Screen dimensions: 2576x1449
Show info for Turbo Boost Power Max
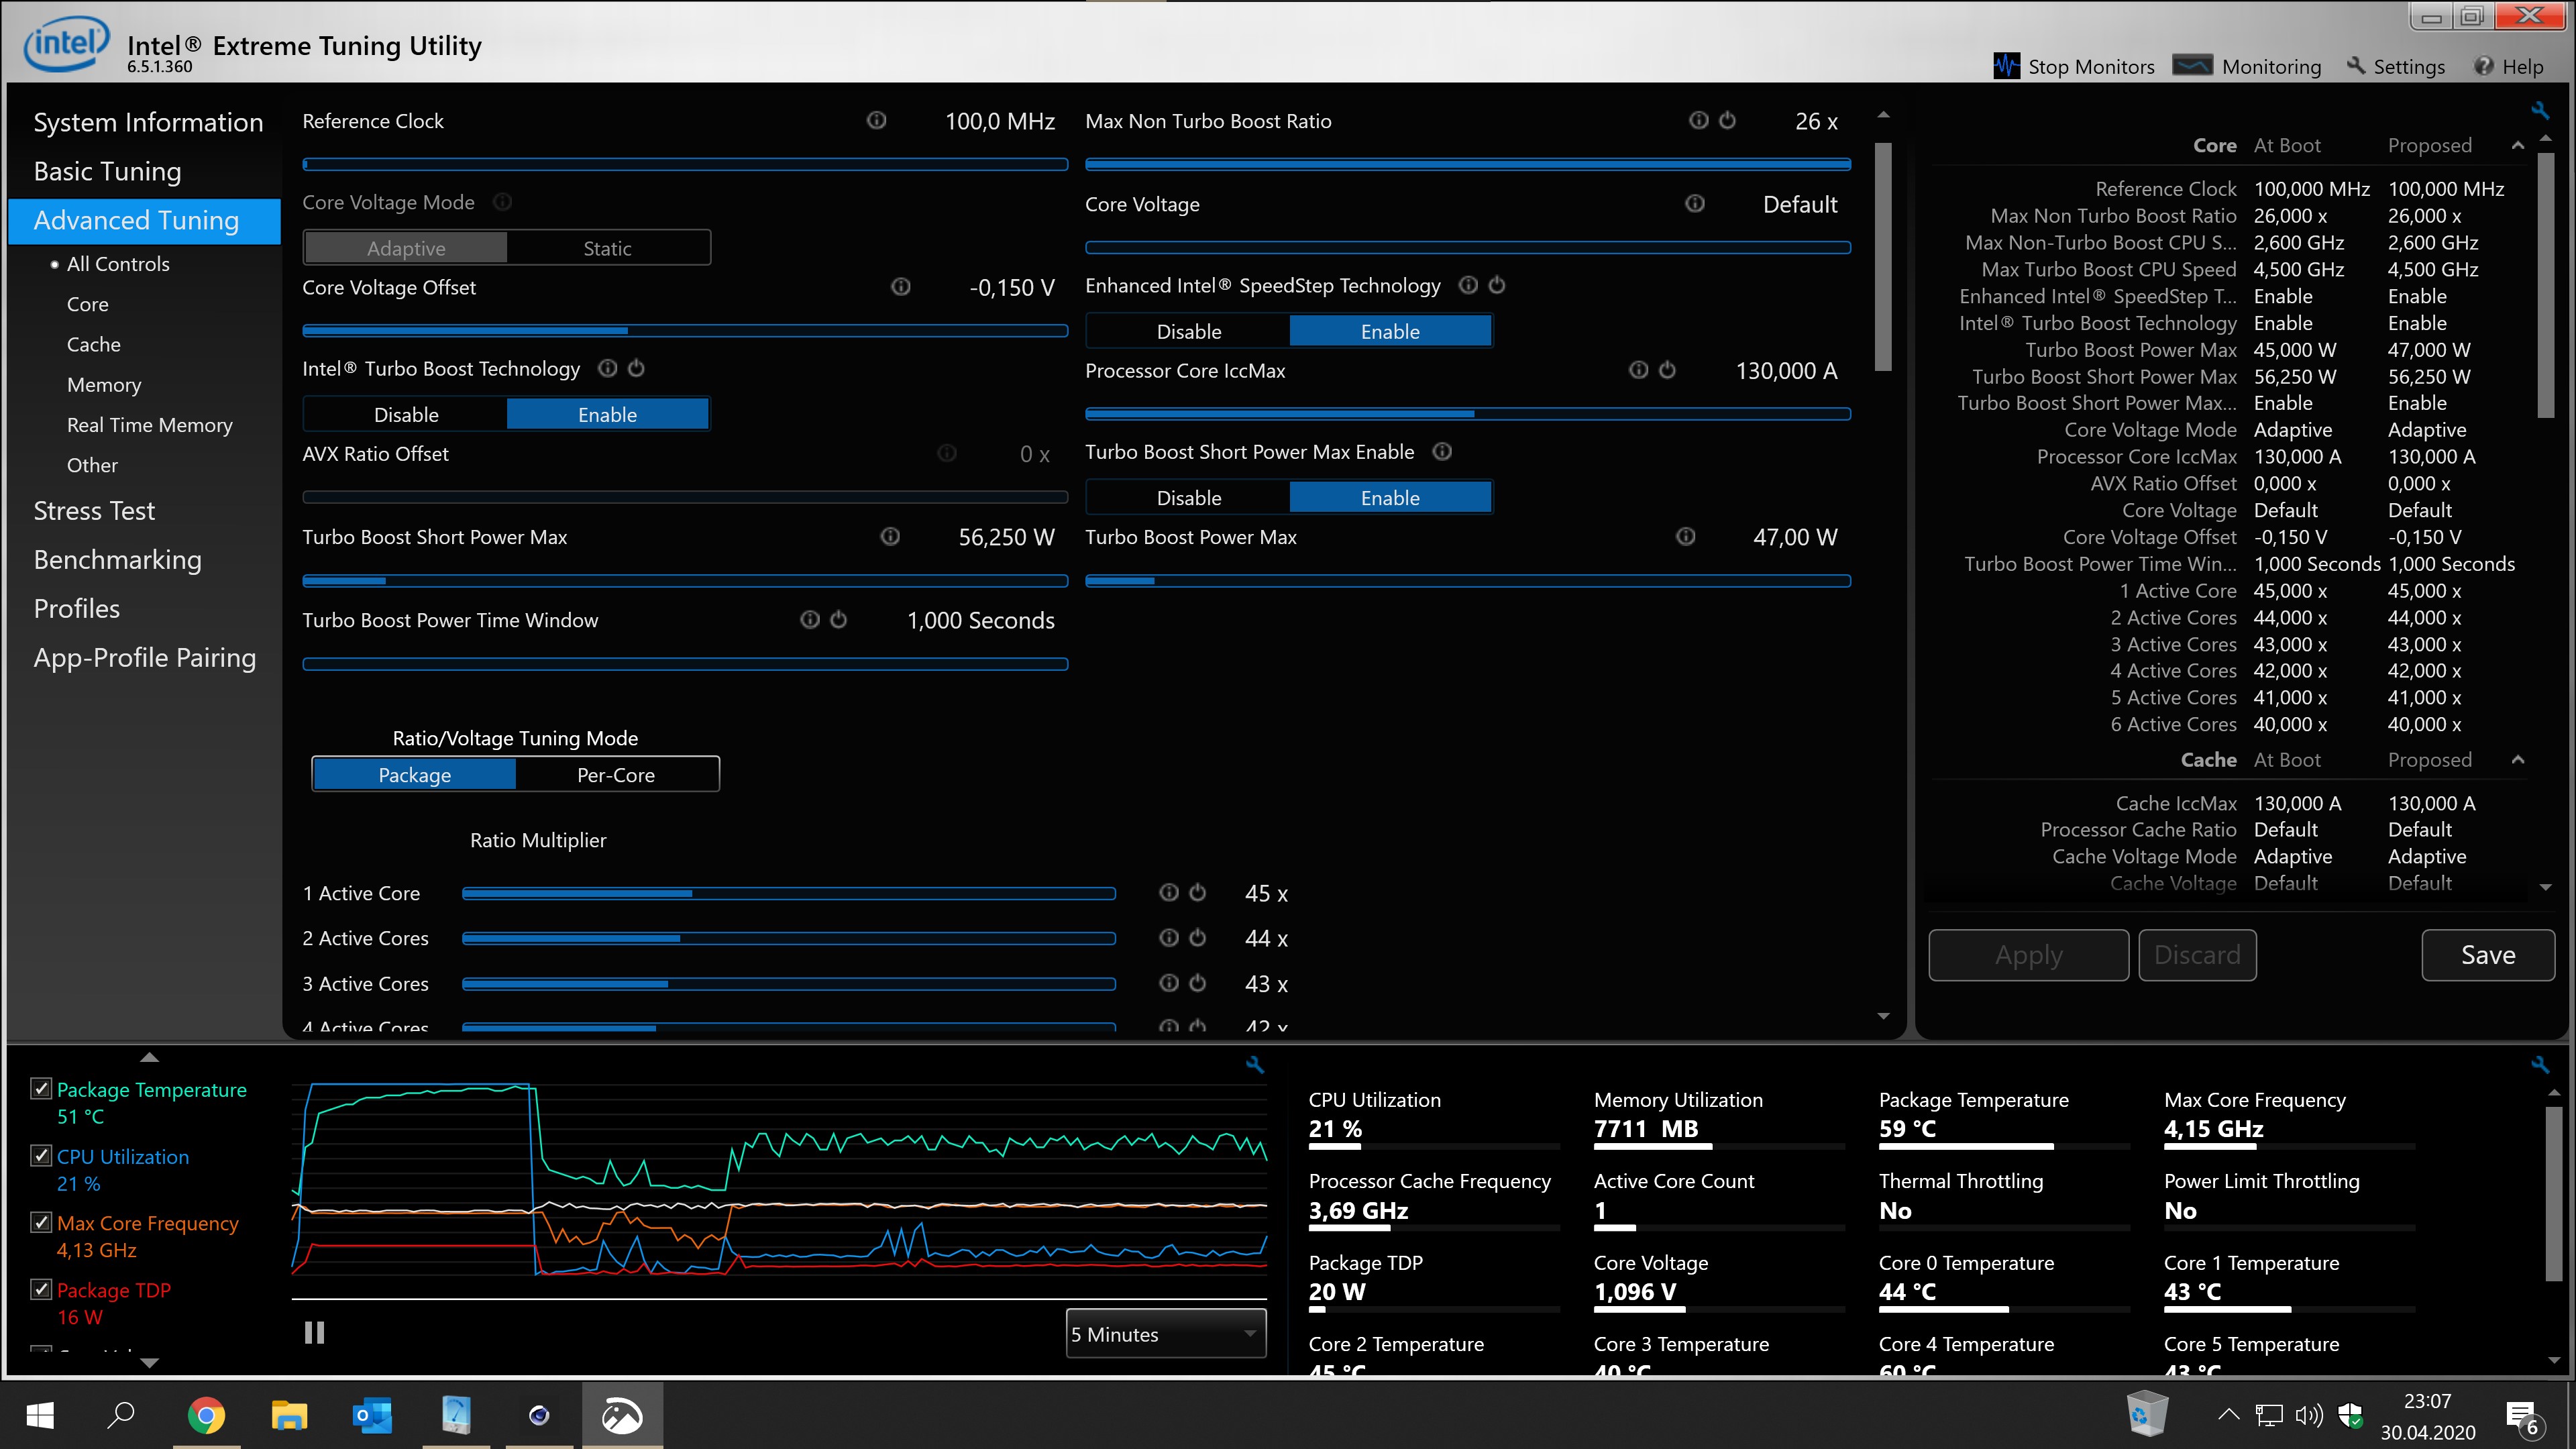(1685, 536)
